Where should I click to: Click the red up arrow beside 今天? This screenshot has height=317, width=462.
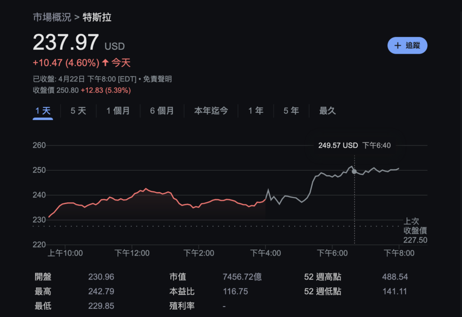[105, 63]
